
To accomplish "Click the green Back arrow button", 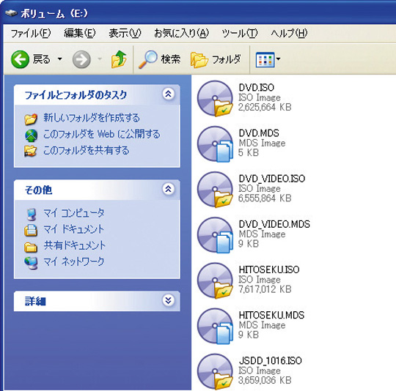I will [x=20, y=59].
